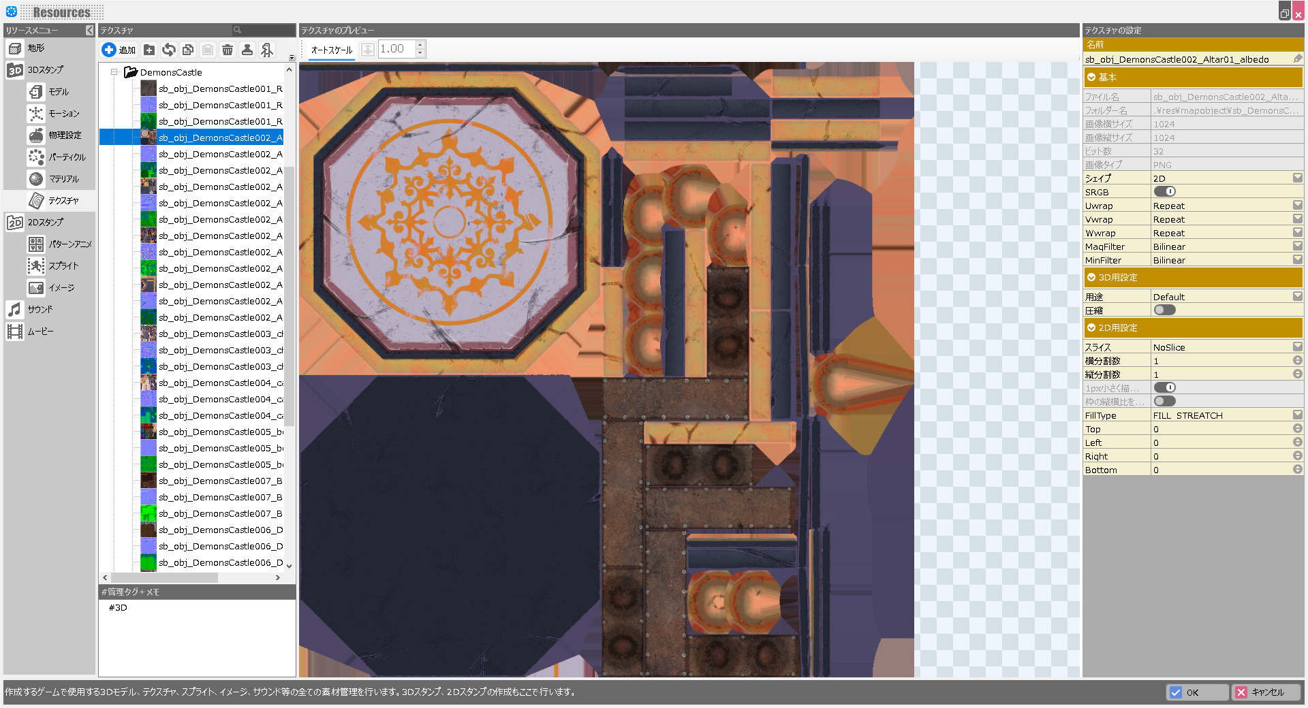Open the Uwrap dropdown
Viewport: 1308px width, 708px height.
[1297, 206]
